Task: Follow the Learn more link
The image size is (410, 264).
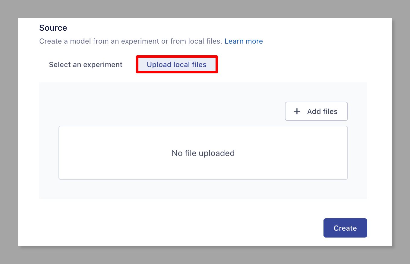Action: [x=244, y=41]
